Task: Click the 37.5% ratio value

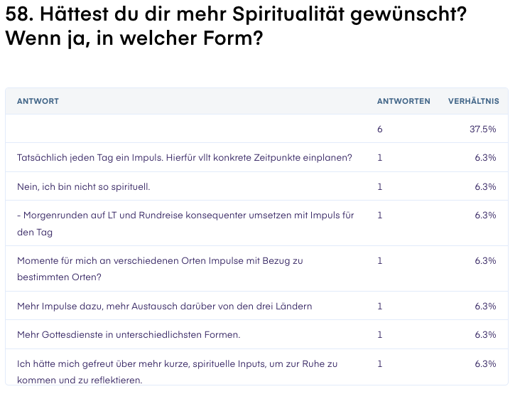Action: click(x=483, y=129)
